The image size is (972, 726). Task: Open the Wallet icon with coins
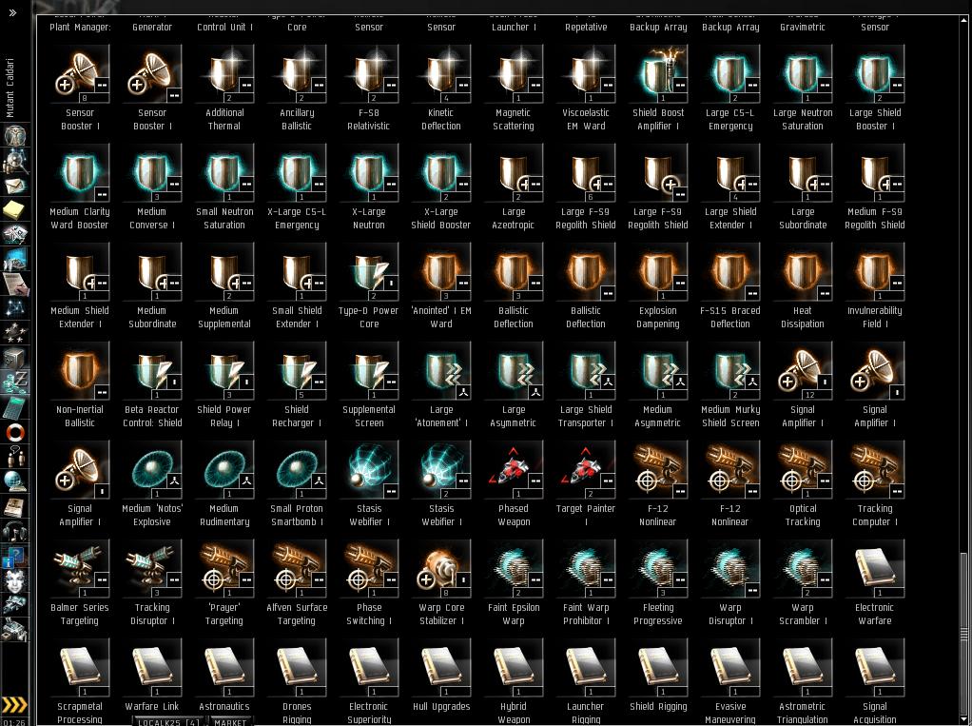[15, 382]
